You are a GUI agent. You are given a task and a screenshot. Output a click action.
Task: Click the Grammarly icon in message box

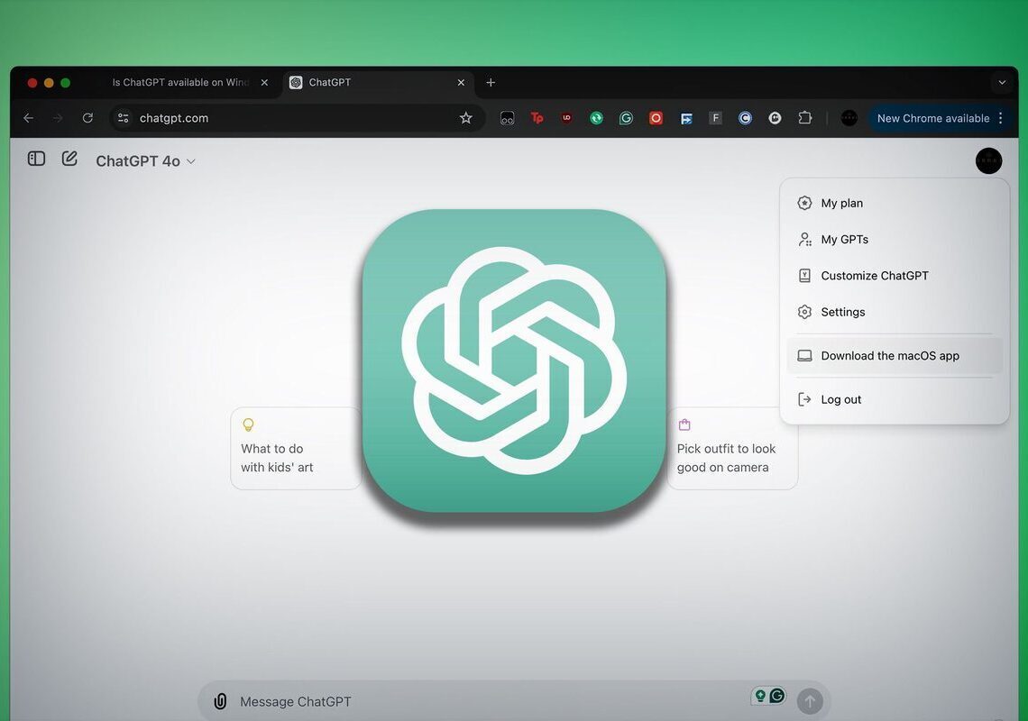[777, 696]
